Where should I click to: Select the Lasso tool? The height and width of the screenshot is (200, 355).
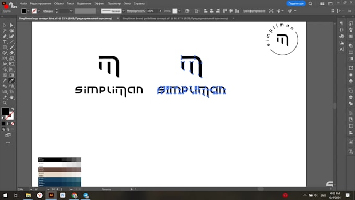pyautogui.click(x=12, y=31)
